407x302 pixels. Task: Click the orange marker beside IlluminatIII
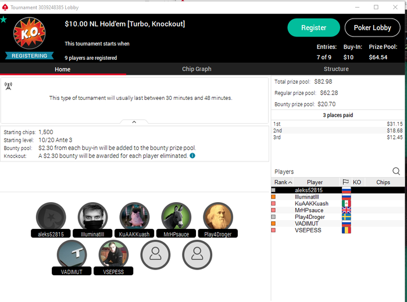273,197
